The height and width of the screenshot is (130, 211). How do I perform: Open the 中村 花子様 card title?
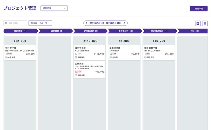(11, 48)
